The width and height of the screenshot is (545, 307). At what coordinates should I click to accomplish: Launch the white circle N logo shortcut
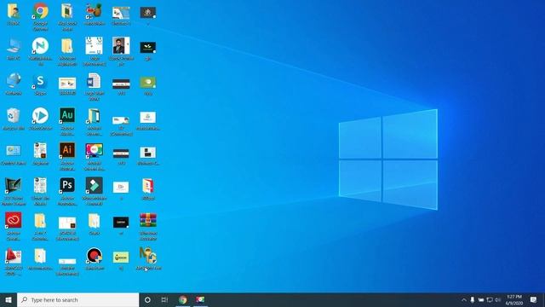(x=40, y=46)
